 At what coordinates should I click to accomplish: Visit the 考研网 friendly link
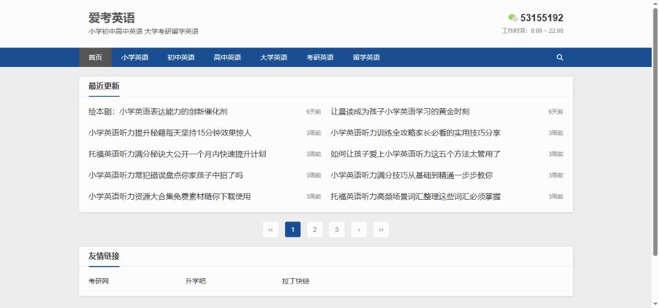coord(98,282)
